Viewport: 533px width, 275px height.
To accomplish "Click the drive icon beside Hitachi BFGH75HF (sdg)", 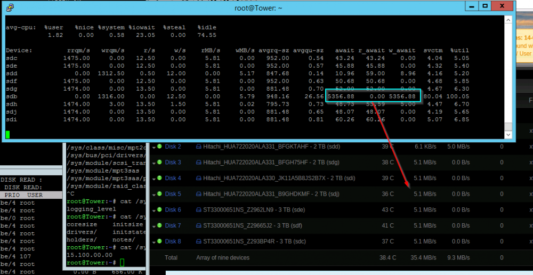I will [x=199, y=163].
